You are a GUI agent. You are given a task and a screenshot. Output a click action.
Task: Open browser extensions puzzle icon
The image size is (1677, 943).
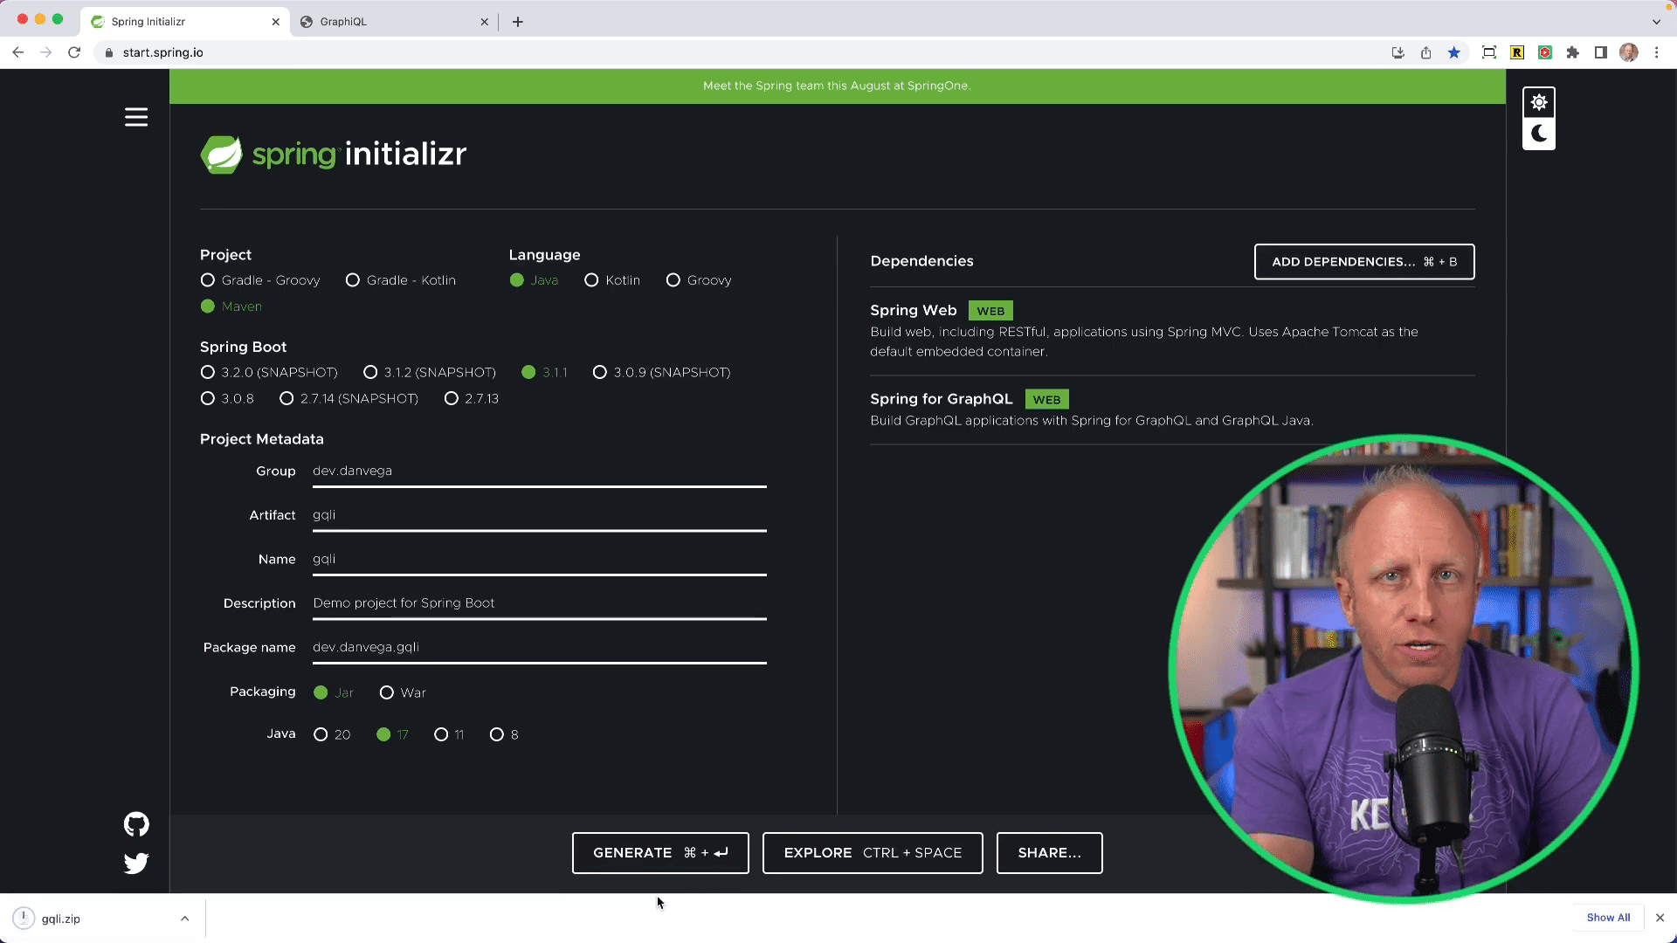[1572, 52]
